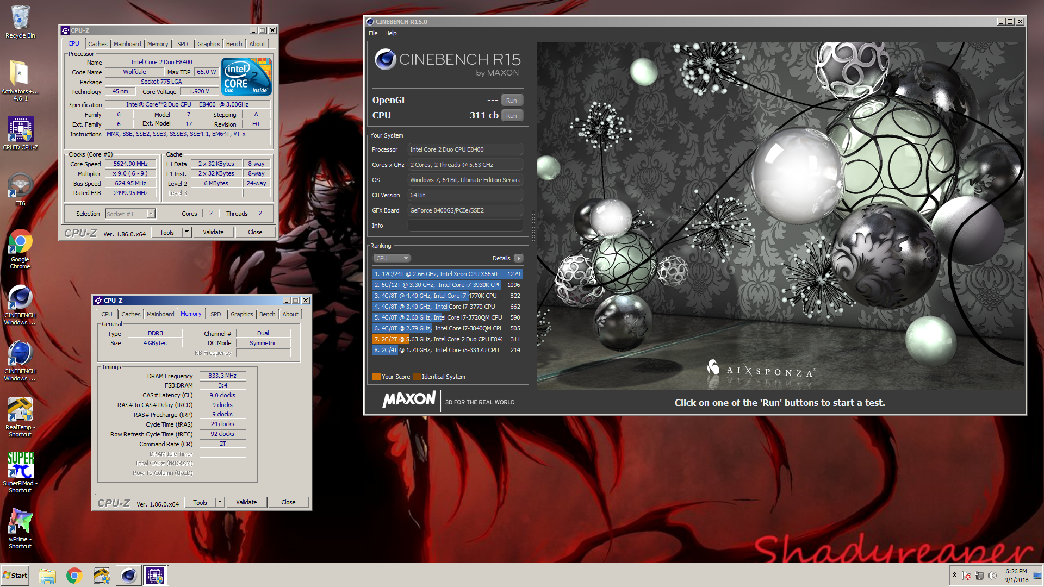Launch the wPrime shortcut icon
This screenshot has height=587, width=1044.
click(x=20, y=529)
